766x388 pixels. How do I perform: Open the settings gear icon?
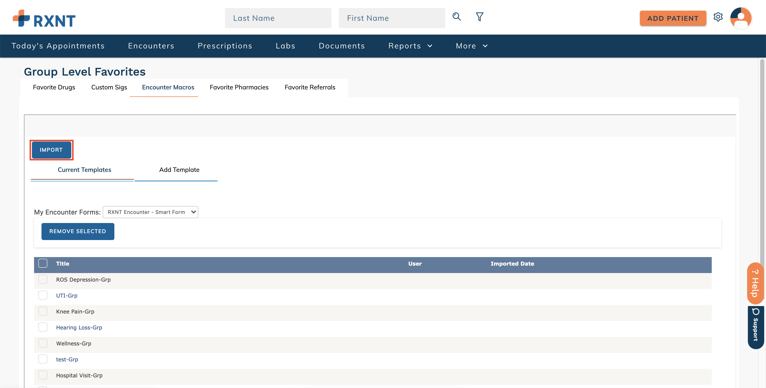click(718, 17)
